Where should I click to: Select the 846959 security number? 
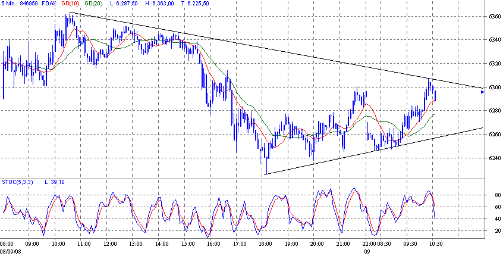(x=30, y=4)
